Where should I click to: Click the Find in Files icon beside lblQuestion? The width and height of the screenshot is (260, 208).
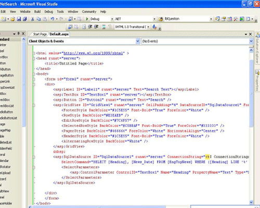pos(161,19)
